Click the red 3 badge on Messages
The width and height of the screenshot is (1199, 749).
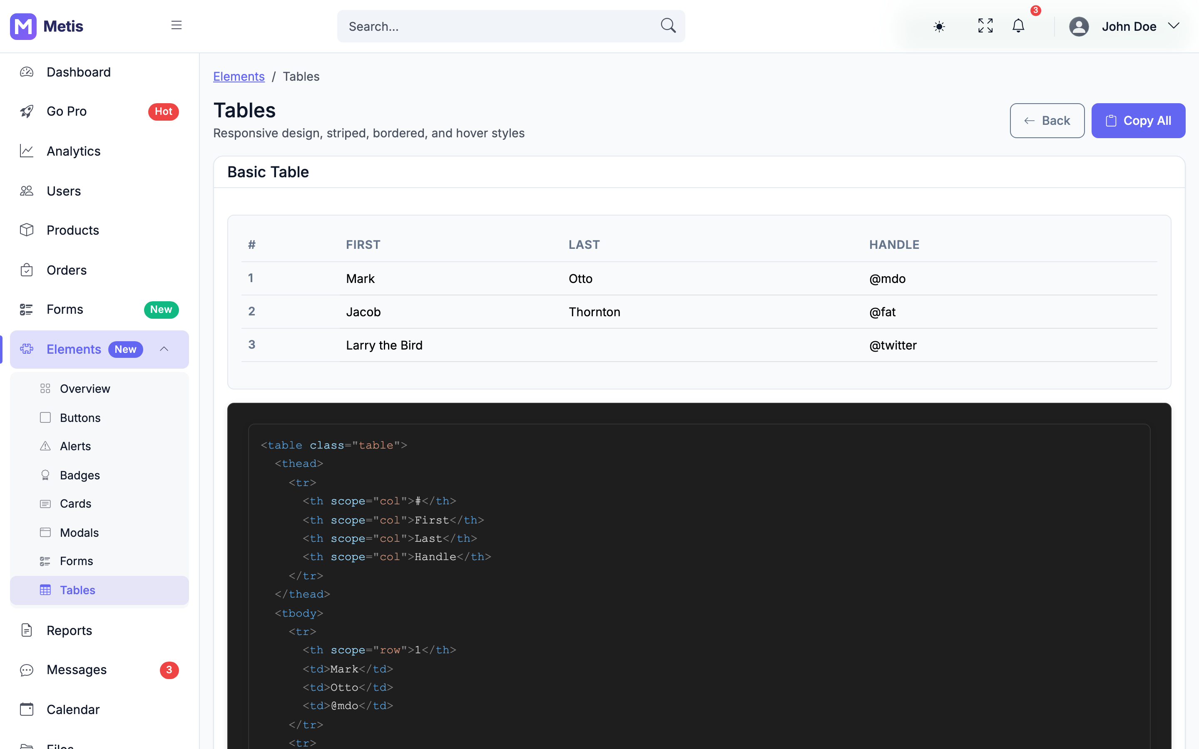coord(169,670)
